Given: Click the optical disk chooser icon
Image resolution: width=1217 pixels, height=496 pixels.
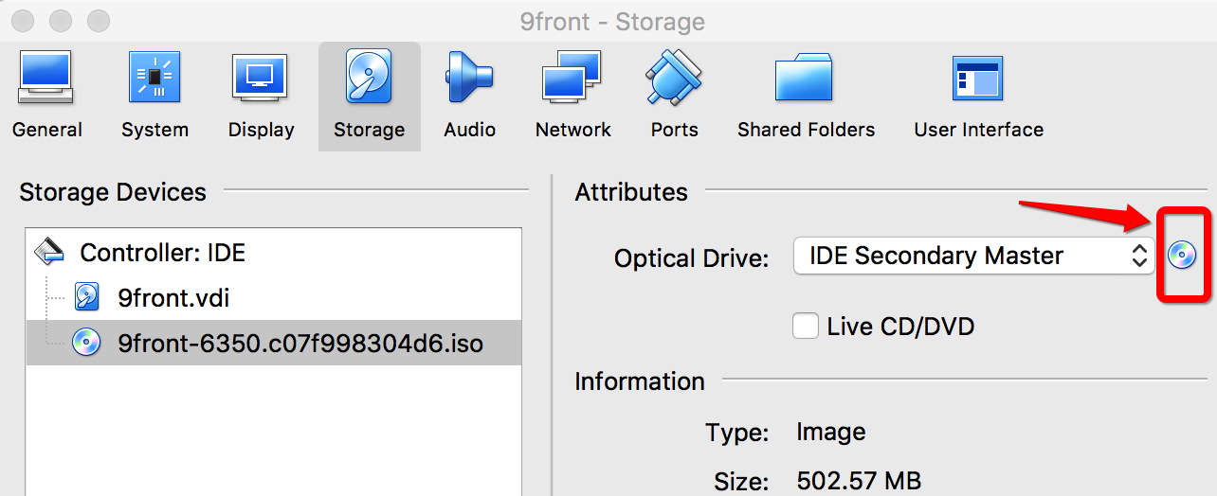Looking at the screenshot, I should pos(1182,255).
